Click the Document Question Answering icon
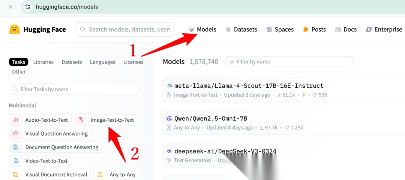 (15, 148)
